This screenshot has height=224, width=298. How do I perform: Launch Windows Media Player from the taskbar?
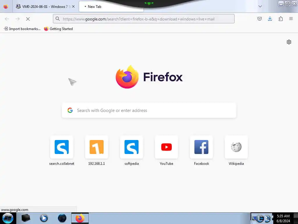44,218
